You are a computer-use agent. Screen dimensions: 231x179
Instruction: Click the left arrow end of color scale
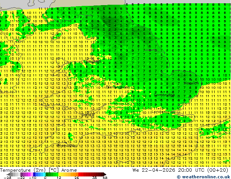[x=8, y=174]
